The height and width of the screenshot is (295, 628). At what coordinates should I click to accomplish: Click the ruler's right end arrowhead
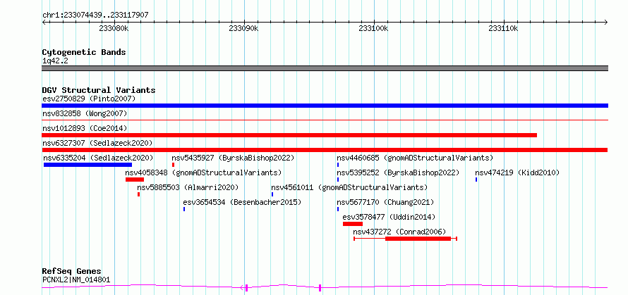[x=606, y=22]
